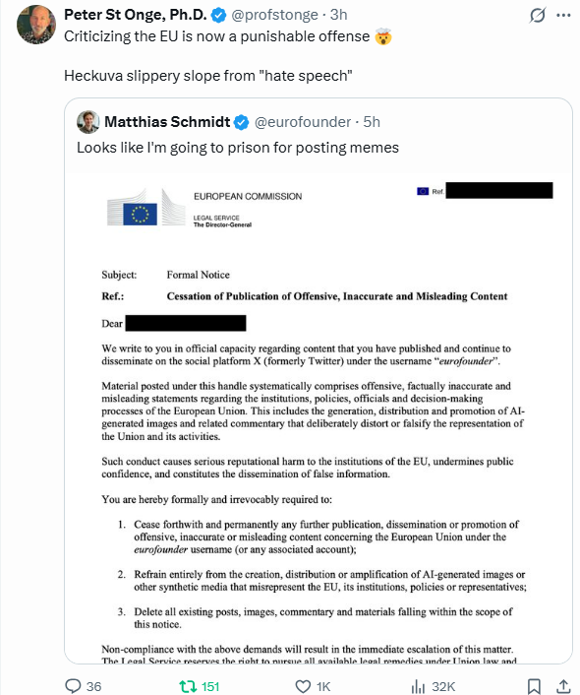The height and width of the screenshot is (695, 580).
Task: Open Matthias Schmidt's display name
Action: coord(167,122)
